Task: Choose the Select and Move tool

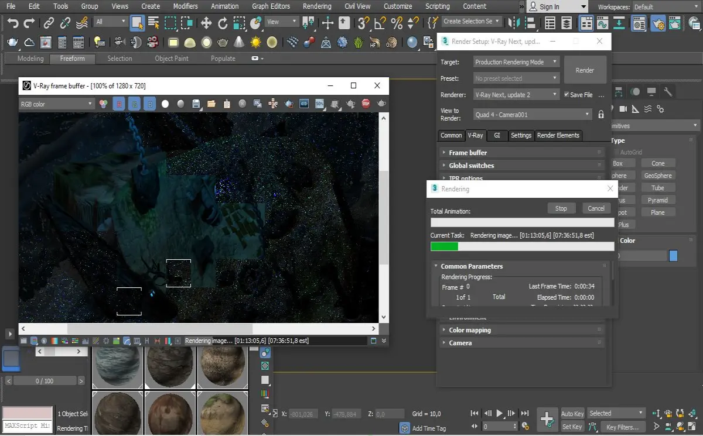Action: [x=206, y=23]
